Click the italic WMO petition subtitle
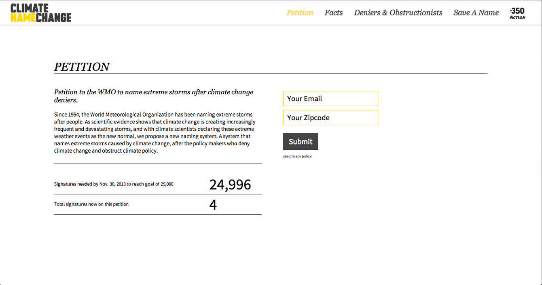The height and width of the screenshot is (285, 542). coord(154,96)
